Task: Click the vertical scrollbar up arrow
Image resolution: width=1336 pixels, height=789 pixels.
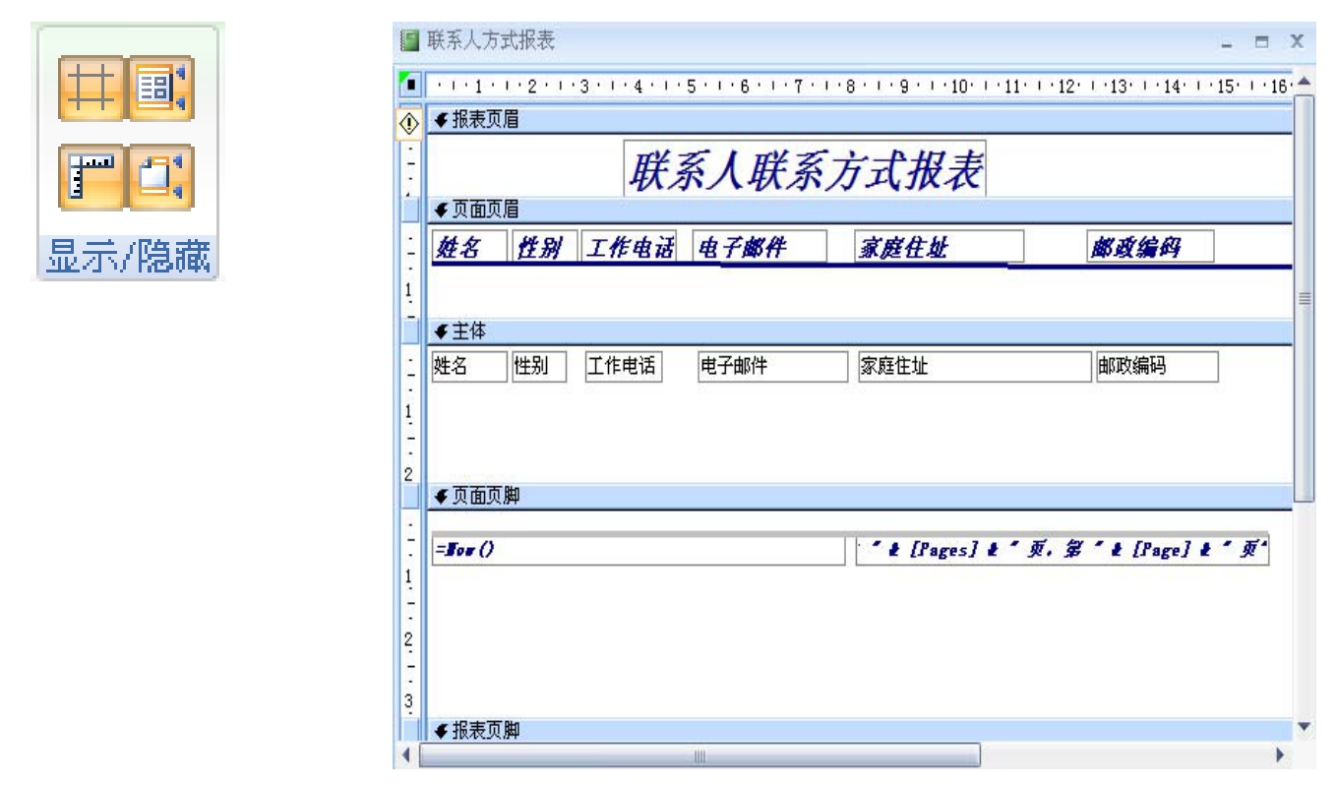Action: (x=1305, y=87)
